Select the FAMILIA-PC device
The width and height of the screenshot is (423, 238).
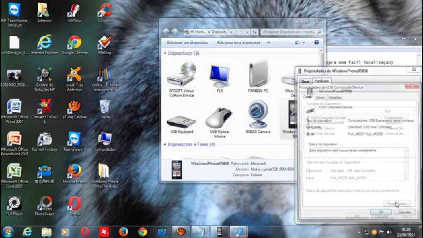[x=258, y=77]
